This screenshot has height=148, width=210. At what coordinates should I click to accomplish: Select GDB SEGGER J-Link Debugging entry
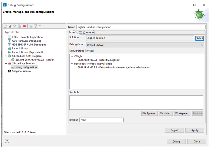point(29,45)
